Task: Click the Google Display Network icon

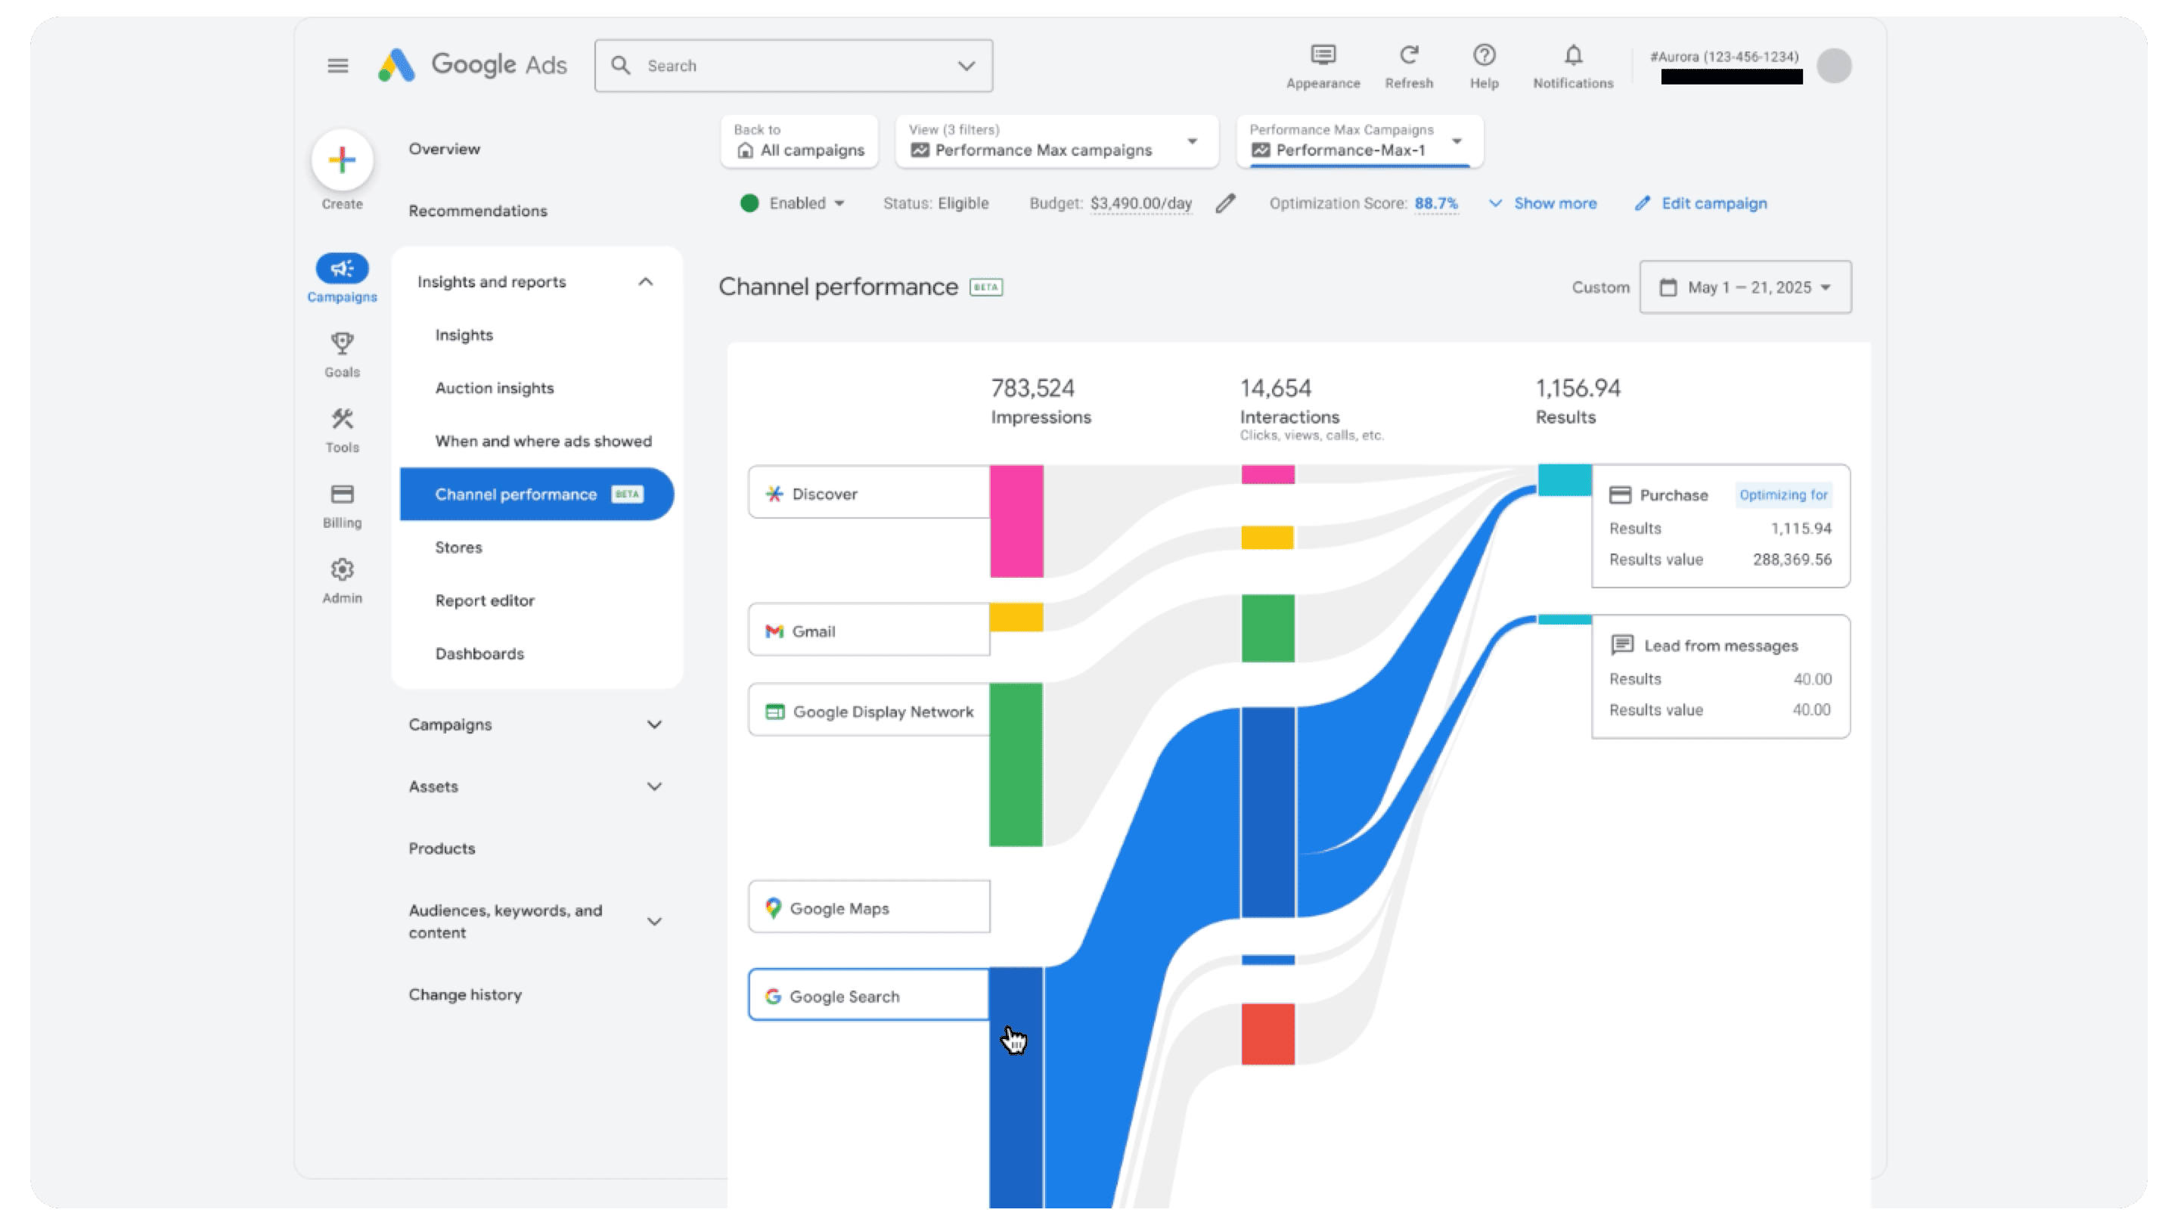Action: [x=774, y=712]
